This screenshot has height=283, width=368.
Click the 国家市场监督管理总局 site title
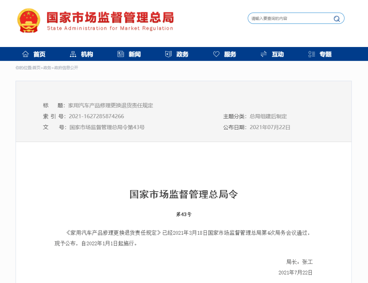tap(110, 18)
